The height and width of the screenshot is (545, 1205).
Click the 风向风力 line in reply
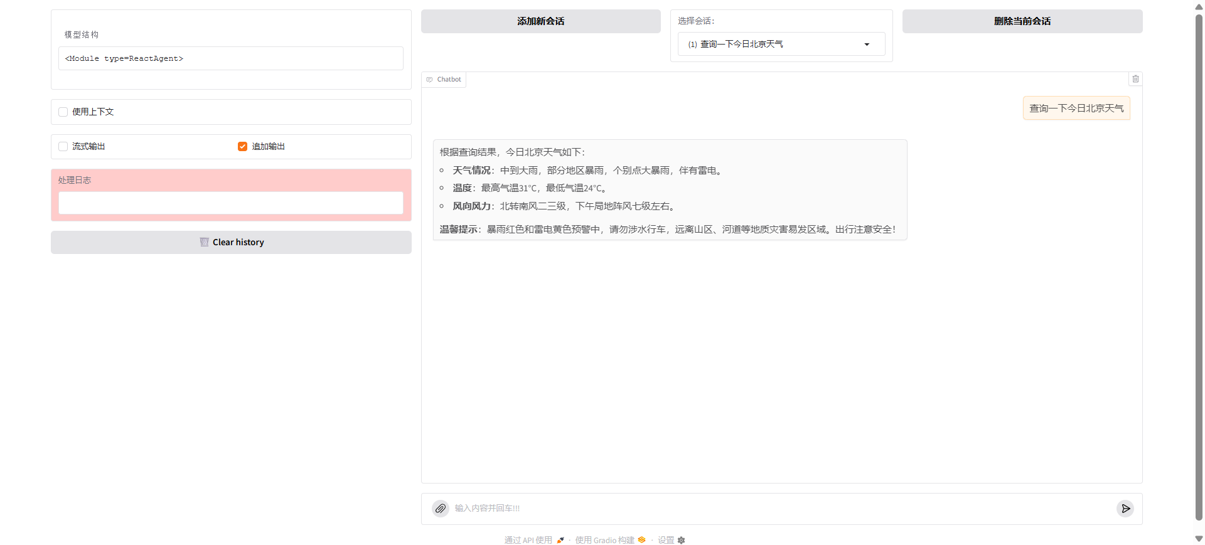click(564, 206)
